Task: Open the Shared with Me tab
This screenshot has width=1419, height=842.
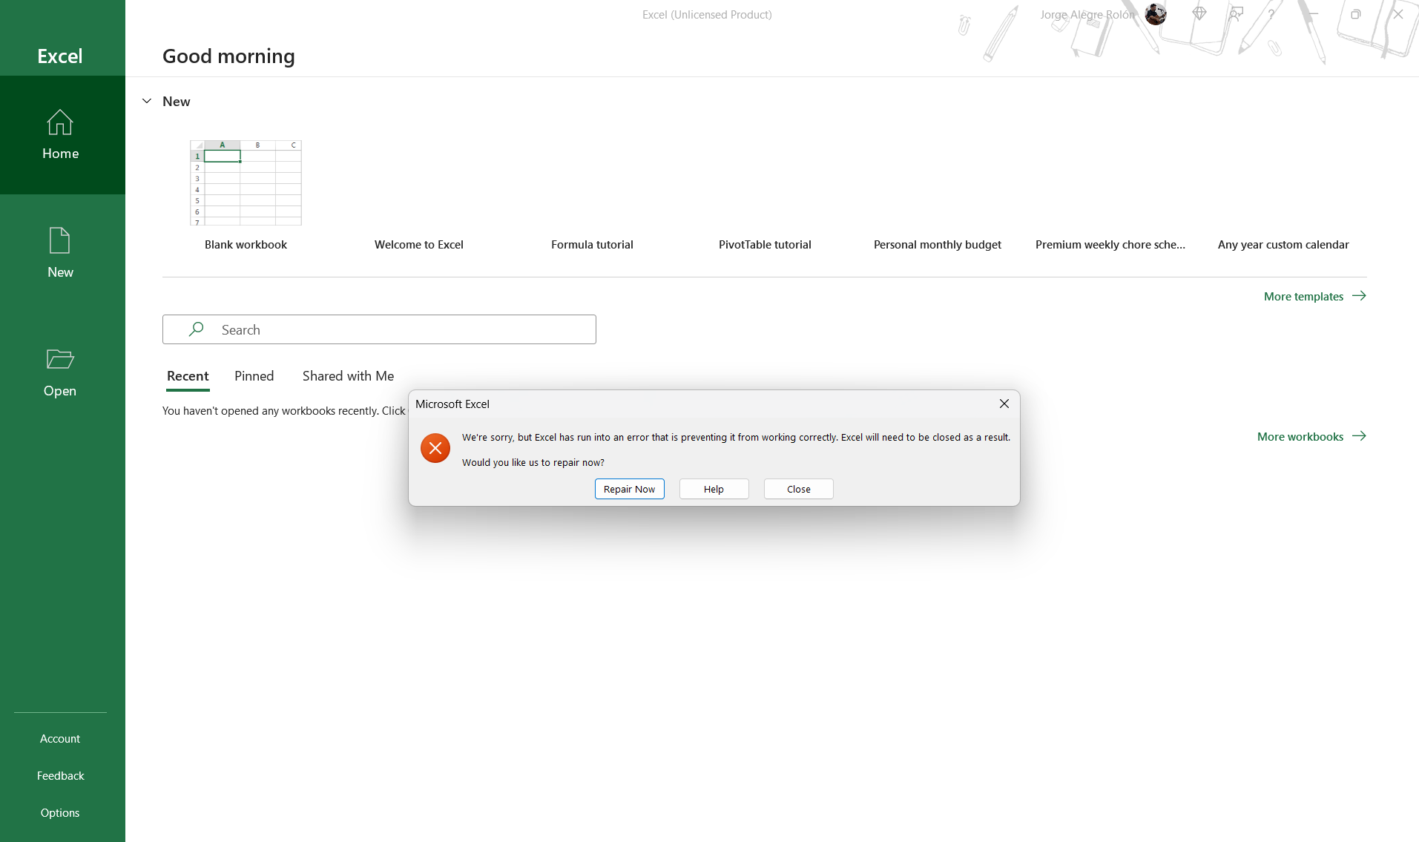Action: point(347,376)
